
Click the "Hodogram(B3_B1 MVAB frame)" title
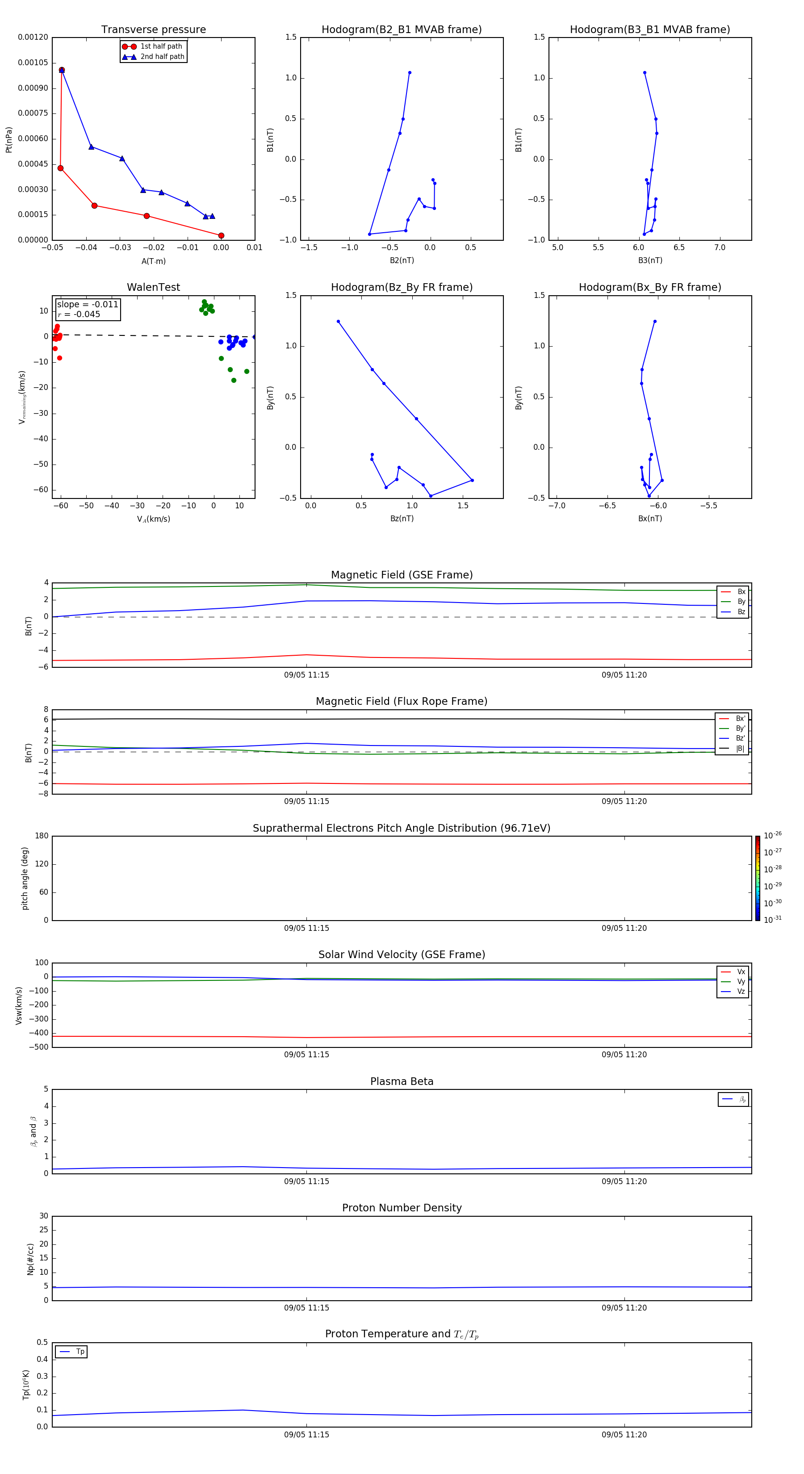pyautogui.click(x=650, y=30)
